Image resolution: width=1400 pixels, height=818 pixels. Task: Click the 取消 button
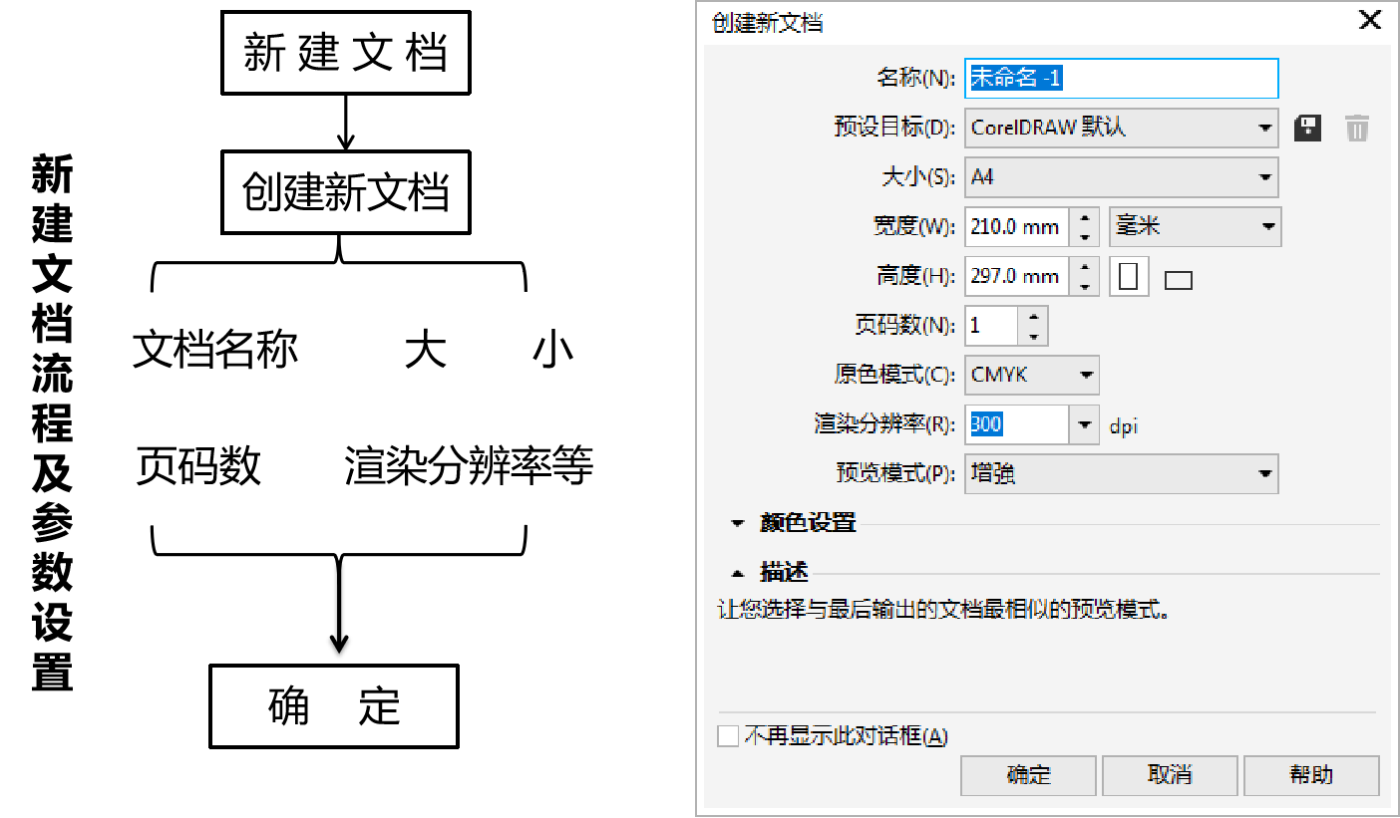(x=1170, y=775)
